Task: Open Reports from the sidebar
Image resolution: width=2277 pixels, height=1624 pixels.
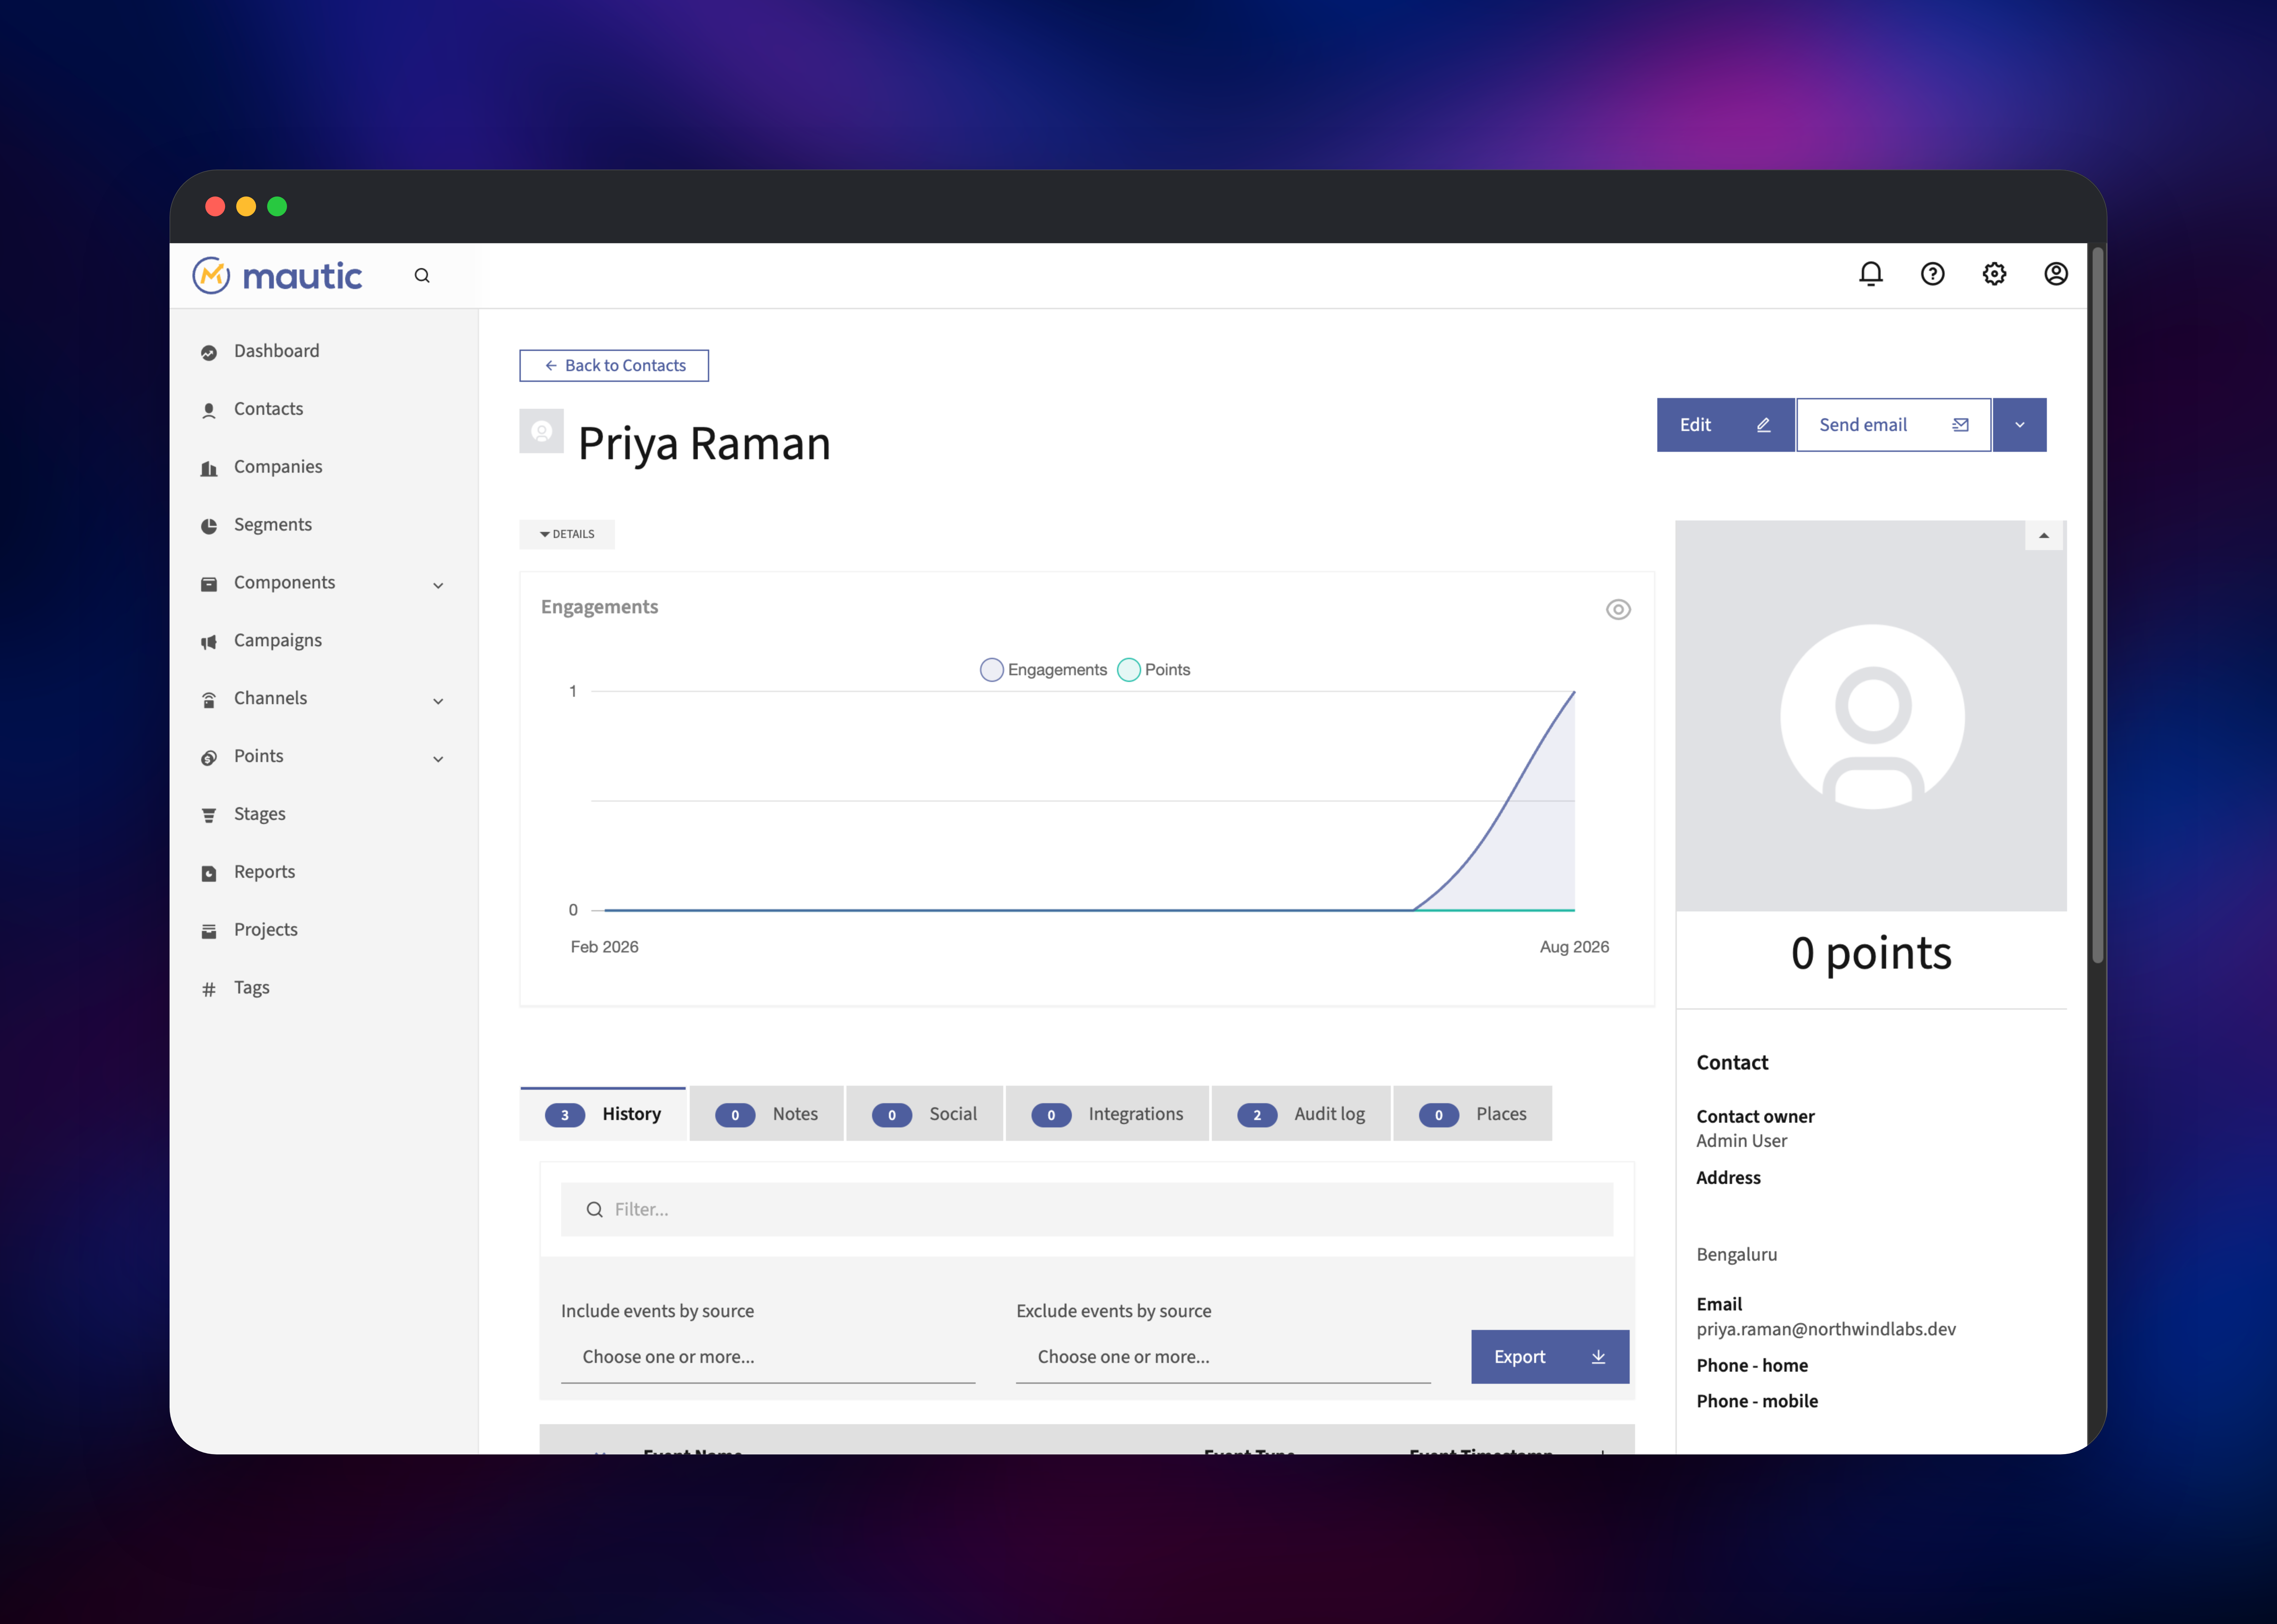Action: pyautogui.click(x=265, y=872)
